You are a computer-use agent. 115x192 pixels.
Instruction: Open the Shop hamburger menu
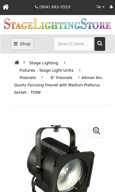(x=22, y=44)
